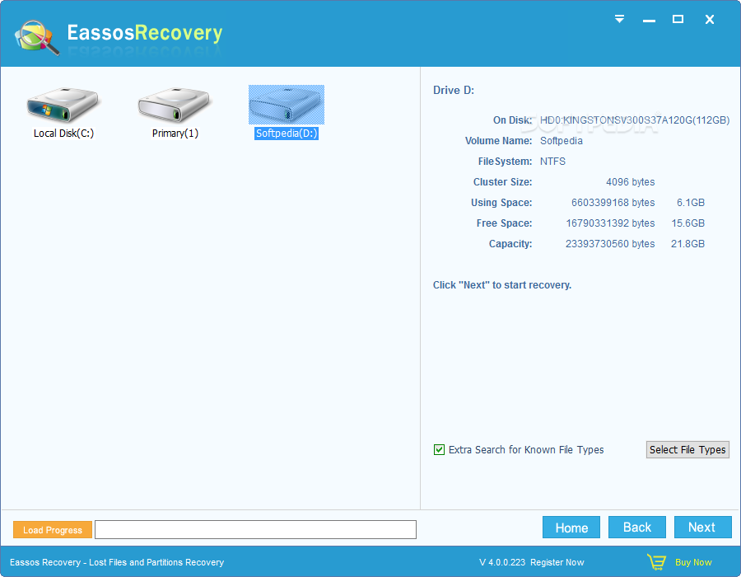The width and height of the screenshot is (741, 577).
Task: Click the HD0:KINGSTONSV300S37A120G disk value
Action: point(635,120)
